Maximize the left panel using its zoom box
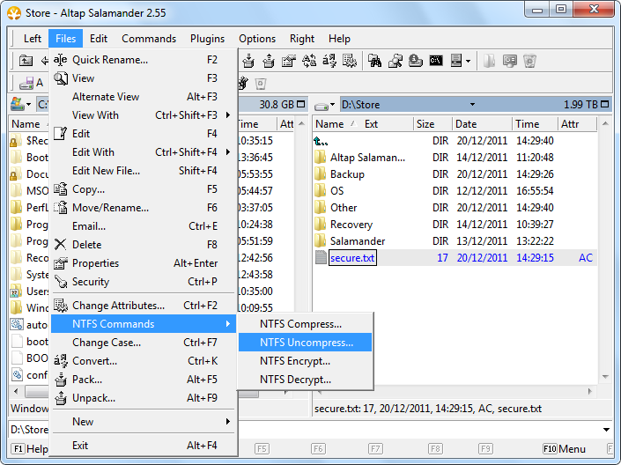 click(x=301, y=104)
